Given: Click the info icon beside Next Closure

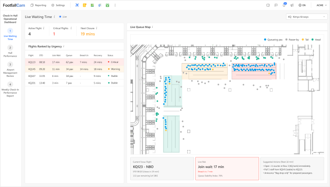Looking at the screenshot, I should pos(97,28).
